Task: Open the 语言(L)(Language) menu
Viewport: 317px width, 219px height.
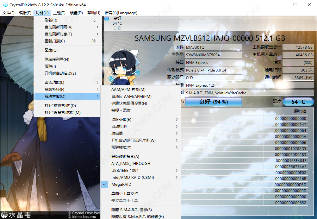Action: tap(121, 13)
